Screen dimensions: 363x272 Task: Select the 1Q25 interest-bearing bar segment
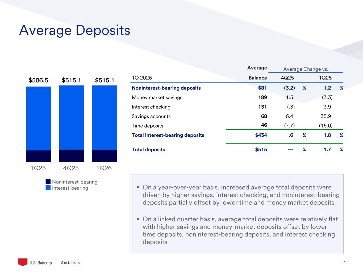pyautogui.click(x=39, y=118)
